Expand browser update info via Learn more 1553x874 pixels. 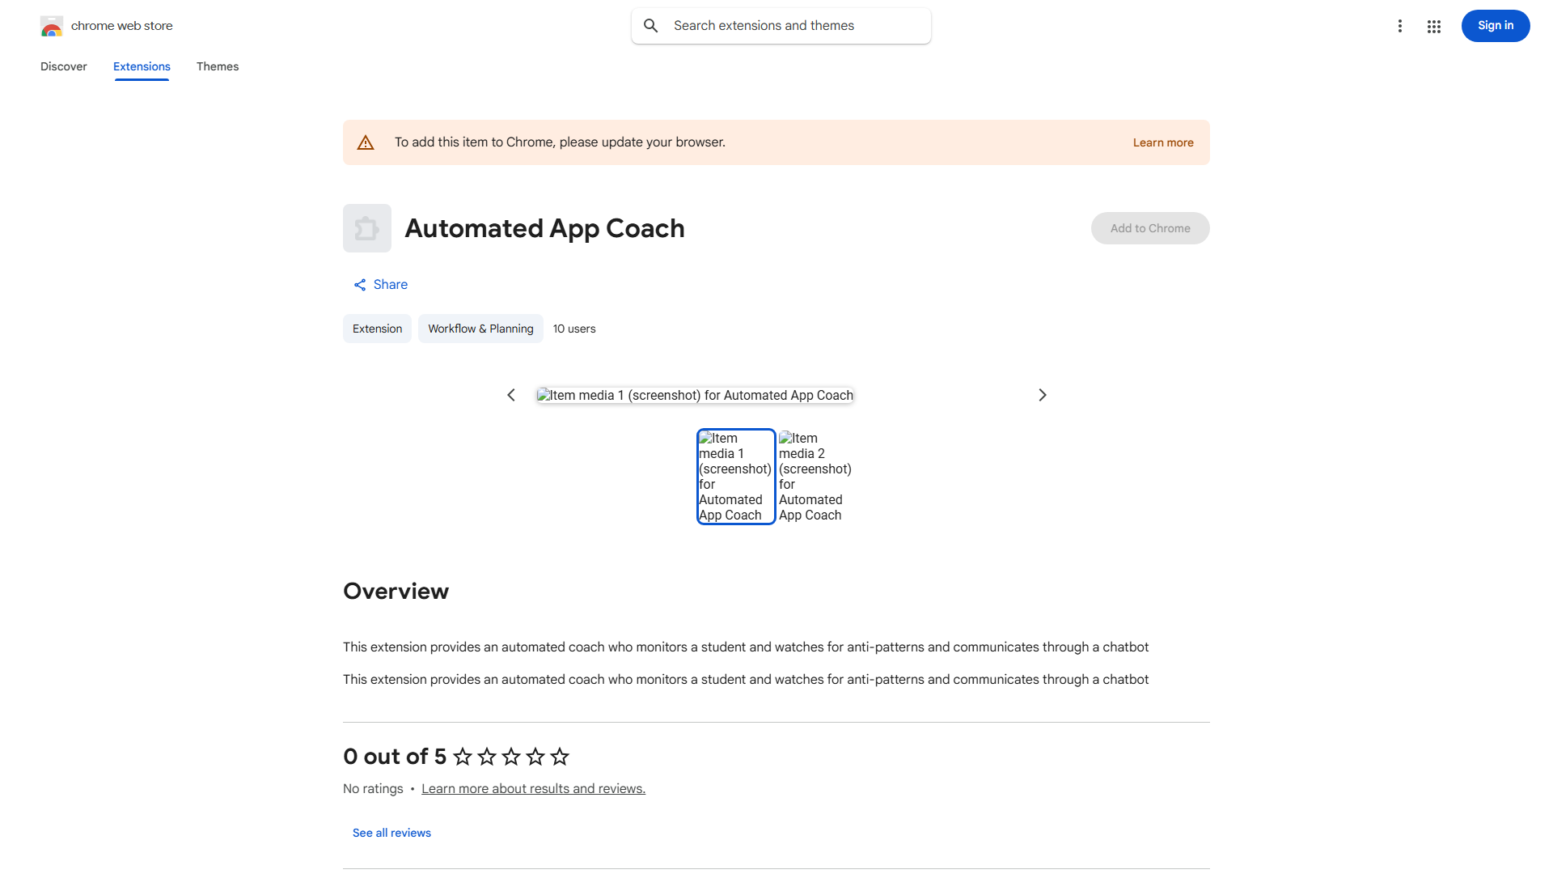pos(1163,142)
